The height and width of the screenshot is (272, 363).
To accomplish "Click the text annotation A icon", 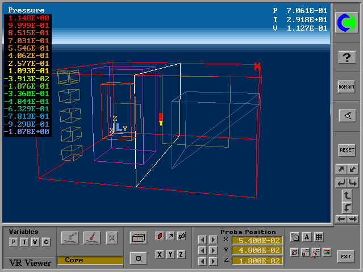I will click(307, 237).
